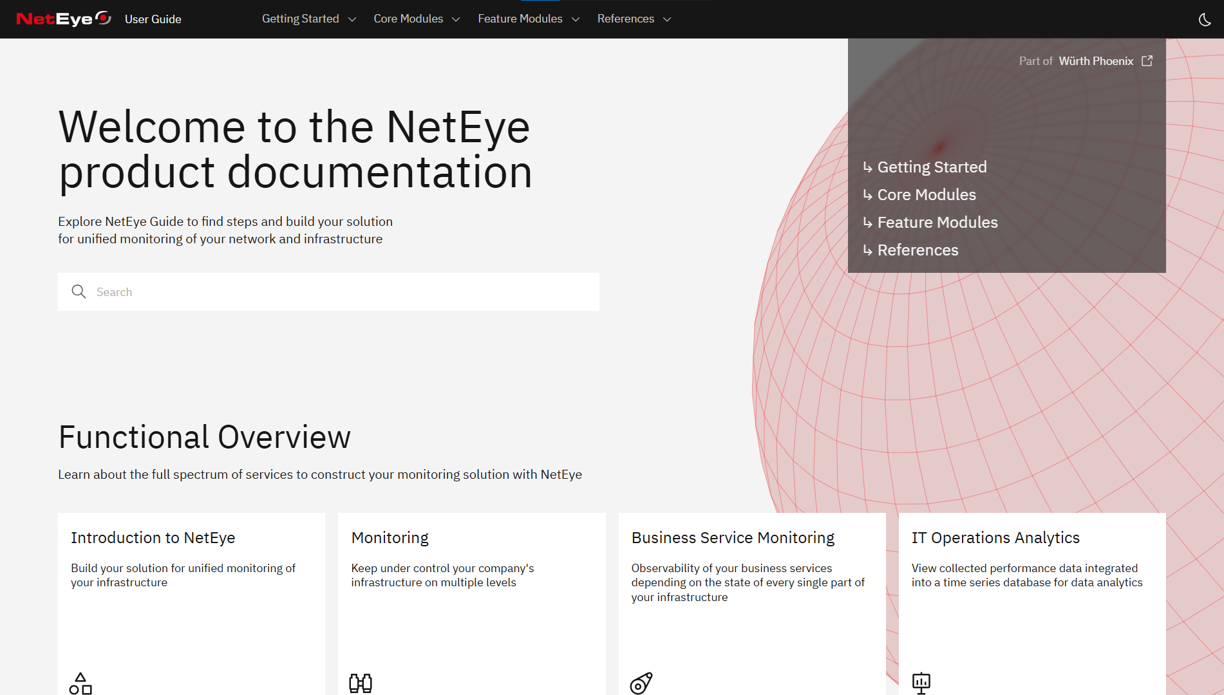Click 'Observability of your business services' description
1224x695 pixels.
(x=748, y=582)
